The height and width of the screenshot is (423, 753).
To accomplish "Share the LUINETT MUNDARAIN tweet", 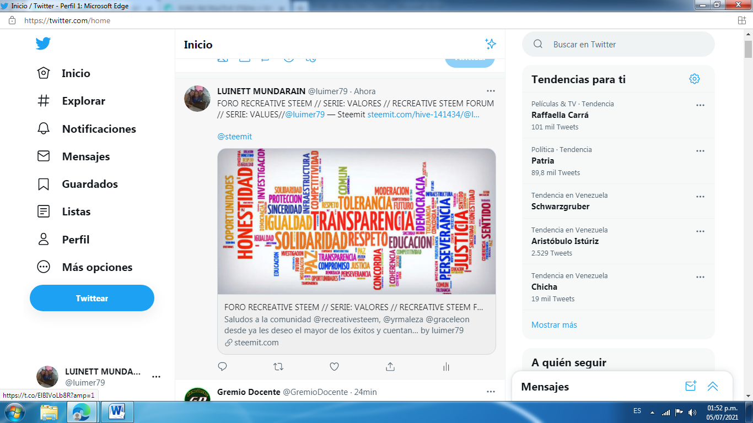I will tap(390, 366).
